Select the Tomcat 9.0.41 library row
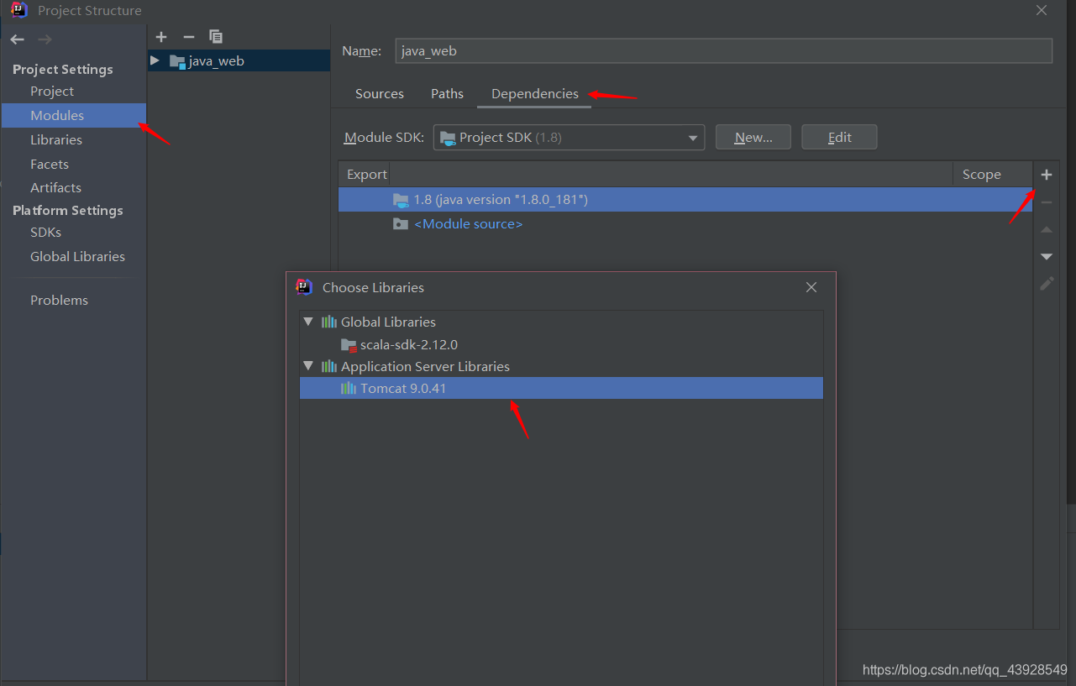This screenshot has height=686, width=1076. pyautogui.click(x=561, y=388)
